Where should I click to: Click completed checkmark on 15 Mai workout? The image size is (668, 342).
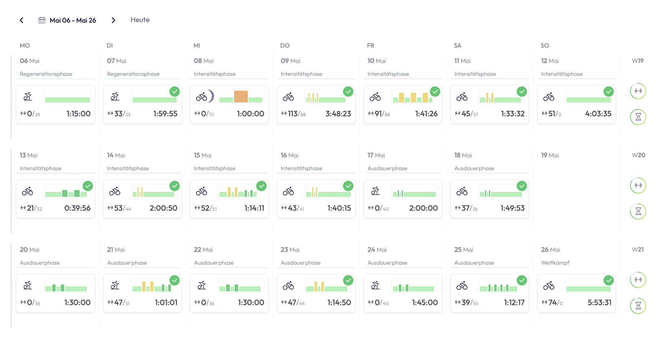coord(261,186)
